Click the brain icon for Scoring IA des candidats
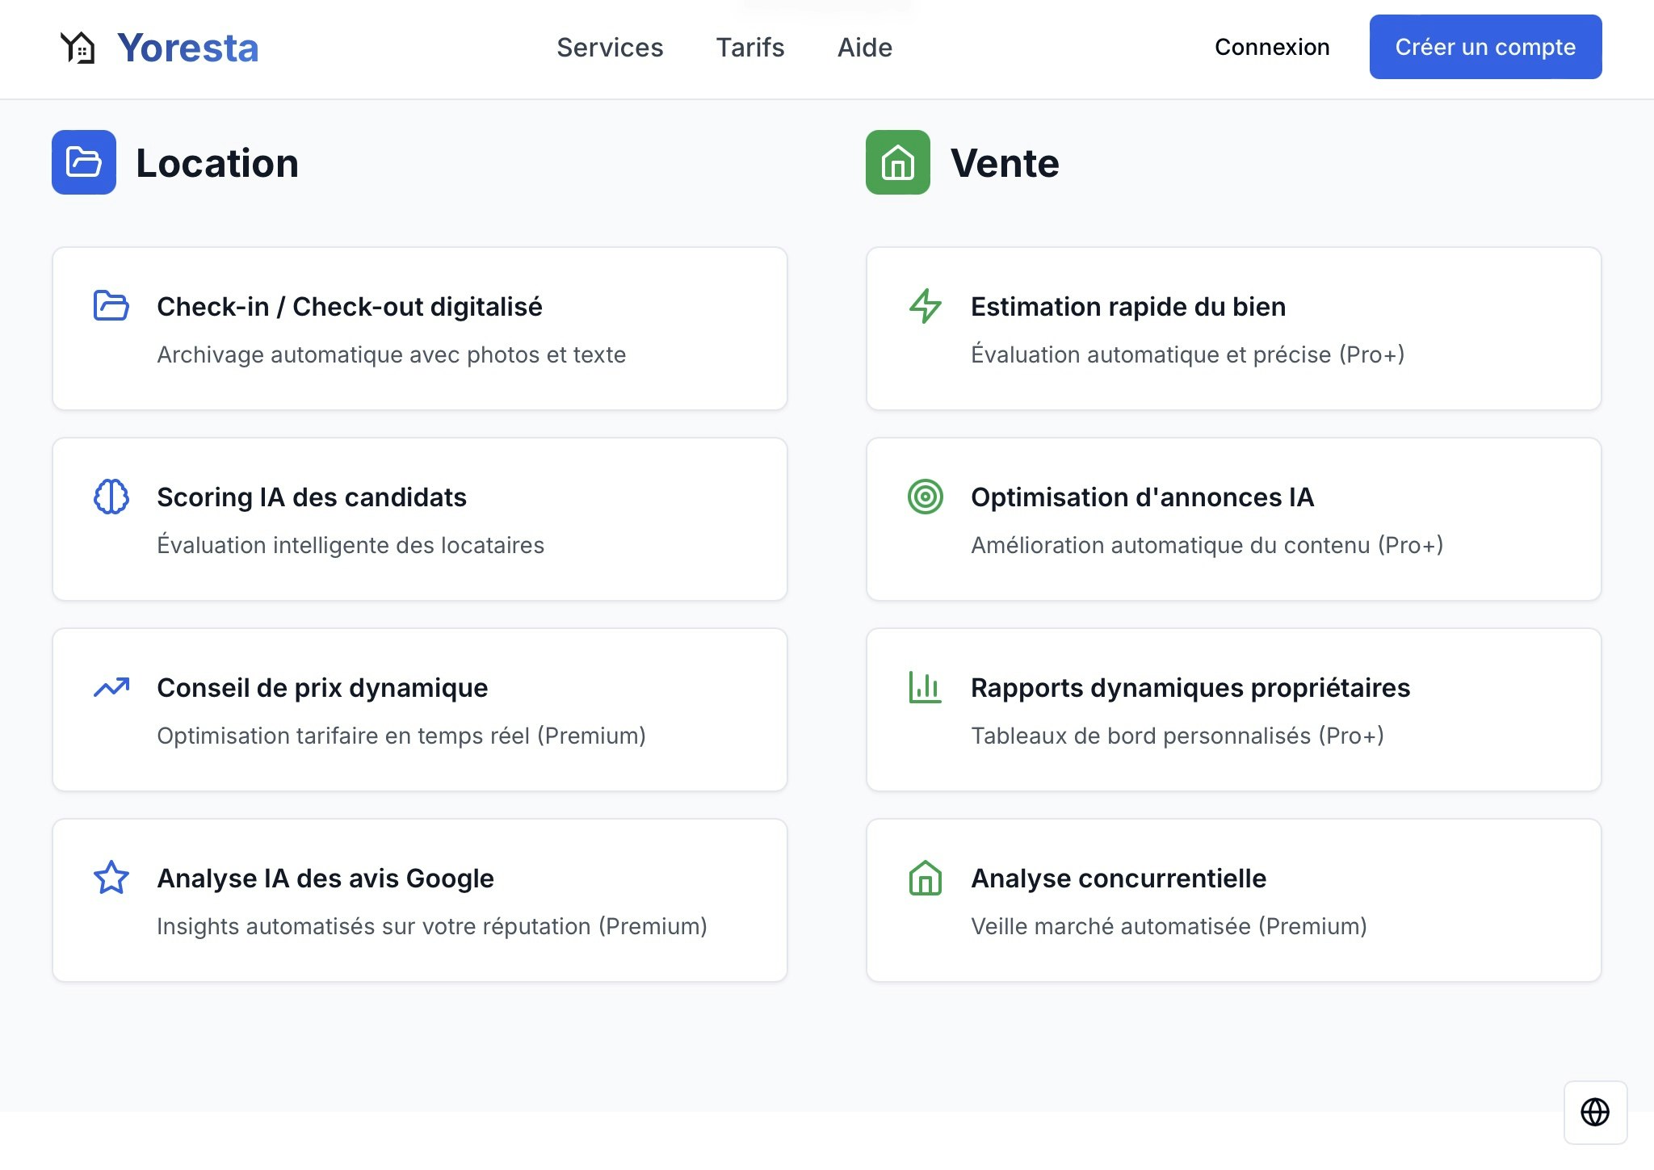1654x1170 pixels. point(111,497)
